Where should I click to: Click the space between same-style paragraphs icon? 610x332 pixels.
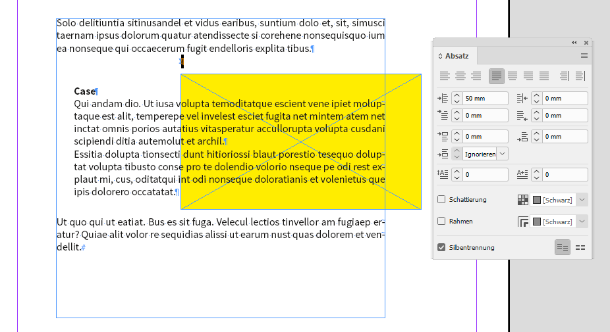coord(443,154)
